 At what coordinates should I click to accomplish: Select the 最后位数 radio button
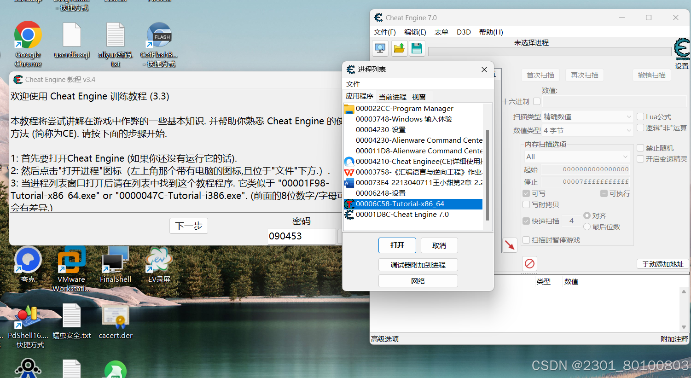pos(587,227)
